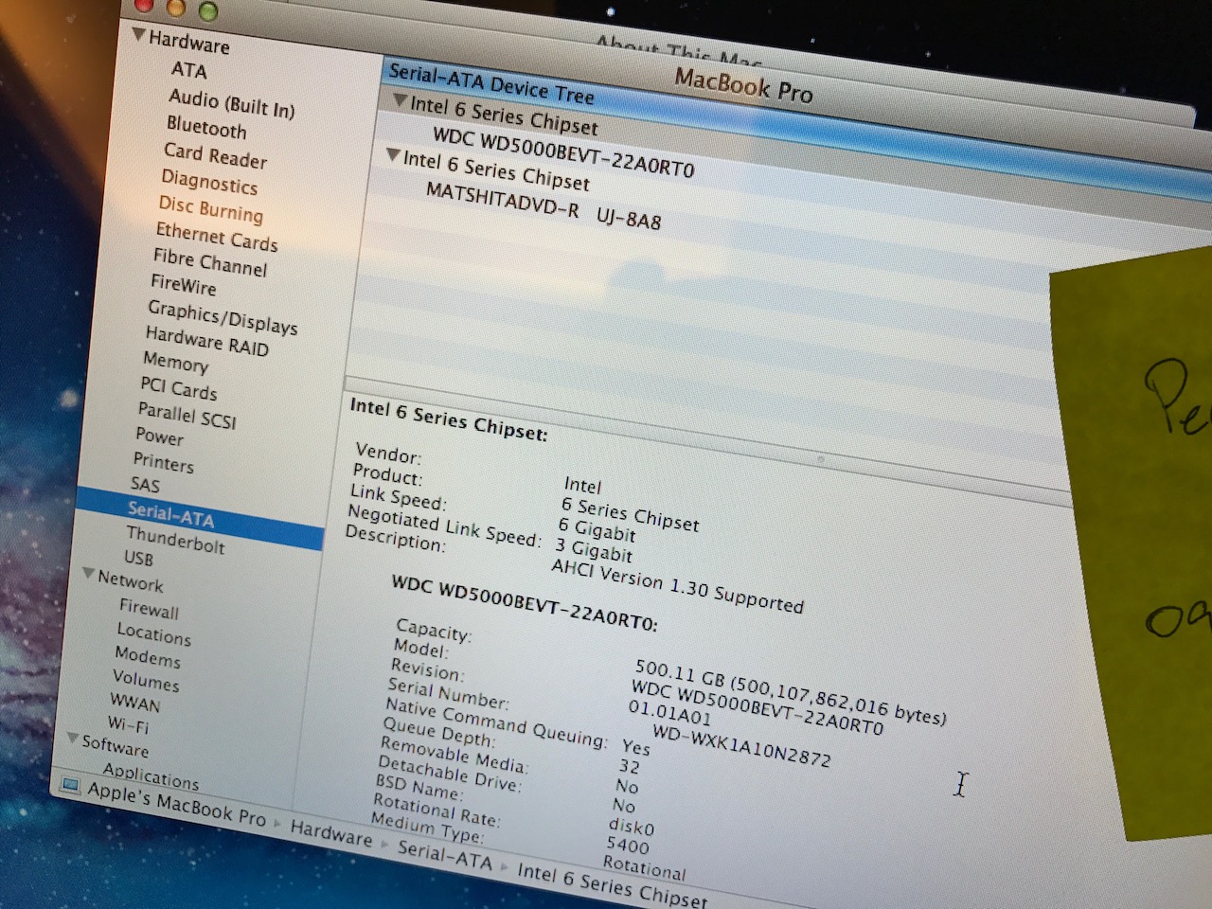
Task: Click the BSD name value disk0
Action: pyautogui.click(x=631, y=827)
